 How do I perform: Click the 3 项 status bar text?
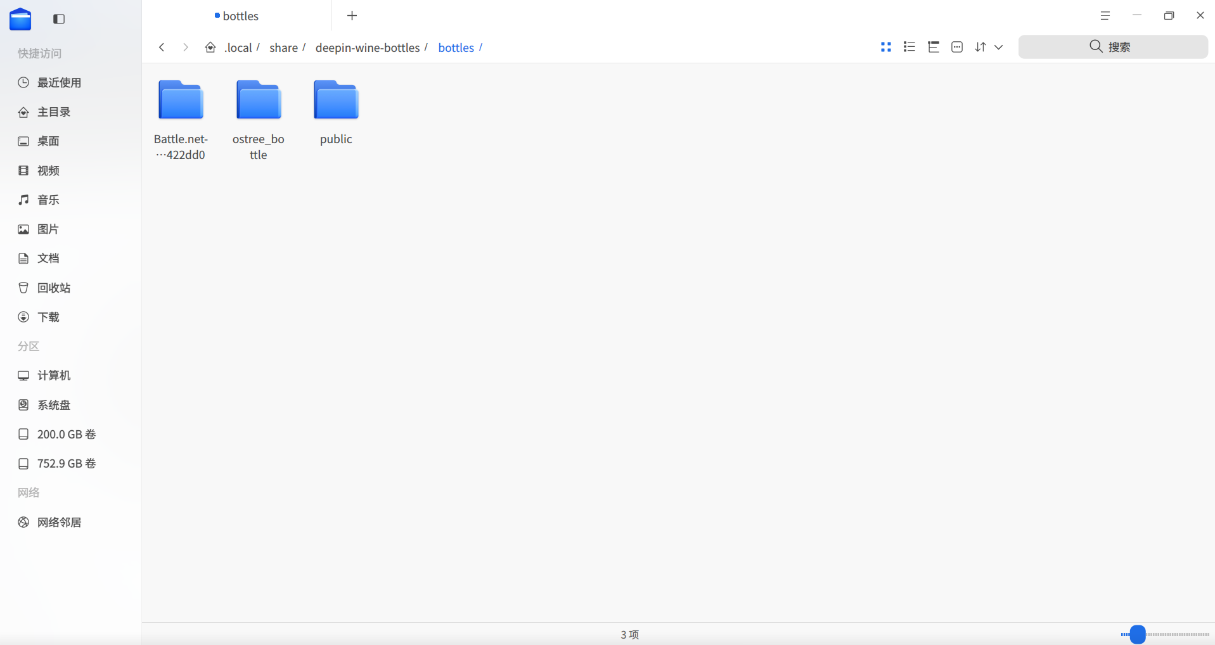(630, 635)
